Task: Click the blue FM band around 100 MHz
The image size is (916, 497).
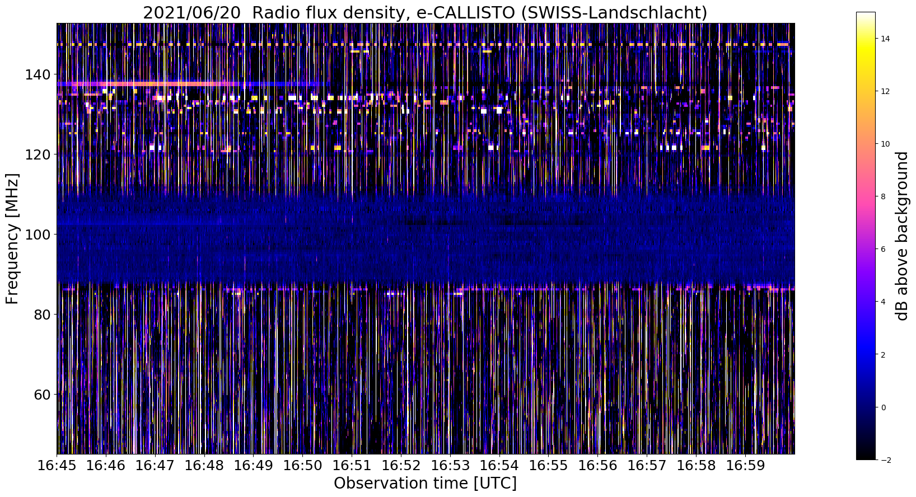Action: tap(426, 240)
